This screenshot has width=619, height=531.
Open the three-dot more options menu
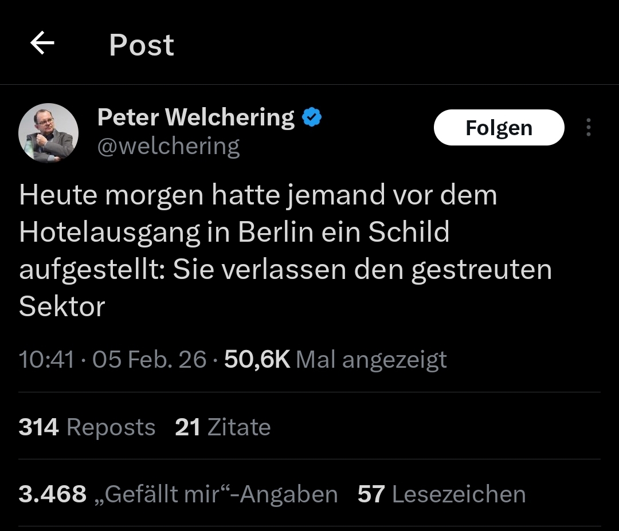pyautogui.click(x=588, y=127)
